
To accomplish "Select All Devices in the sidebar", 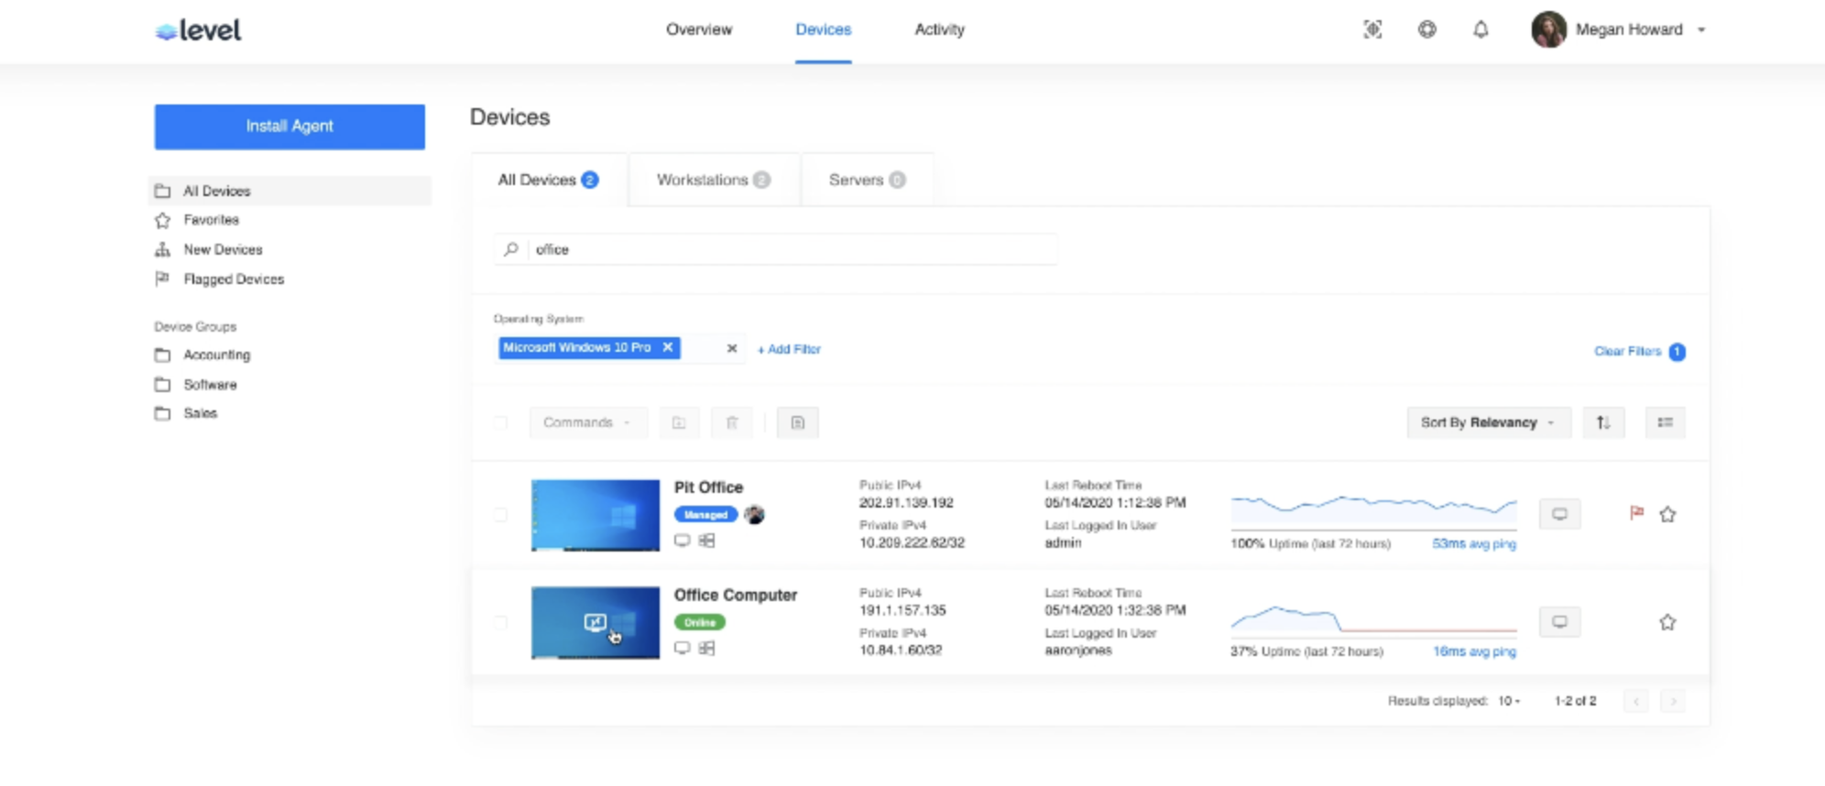I will [x=290, y=191].
